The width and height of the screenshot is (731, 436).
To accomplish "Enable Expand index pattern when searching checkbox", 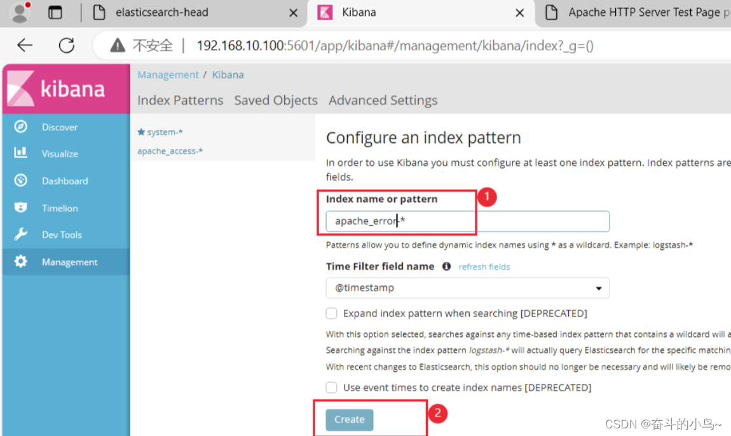I will point(331,313).
